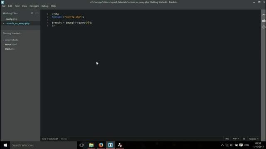Screen dimensions: 266x149
Task: Open the Extension Manager brick icon
Action: pyautogui.click(x=264, y=21)
